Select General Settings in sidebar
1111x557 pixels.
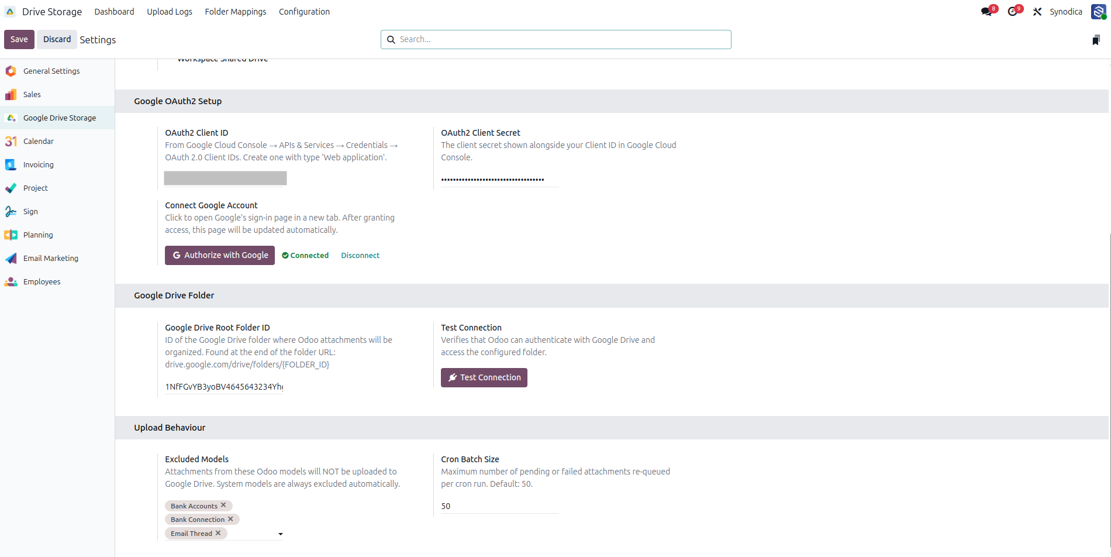(57, 71)
